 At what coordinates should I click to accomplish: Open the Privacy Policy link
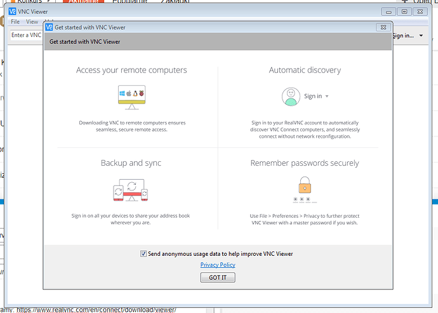pos(218,265)
